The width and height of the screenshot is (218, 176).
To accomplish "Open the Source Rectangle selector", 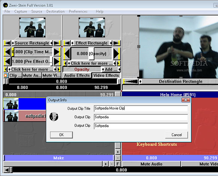I will click(32, 43).
